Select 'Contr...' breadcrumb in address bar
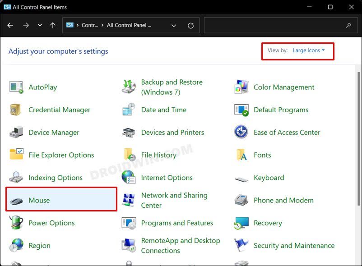 click(x=90, y=25)
